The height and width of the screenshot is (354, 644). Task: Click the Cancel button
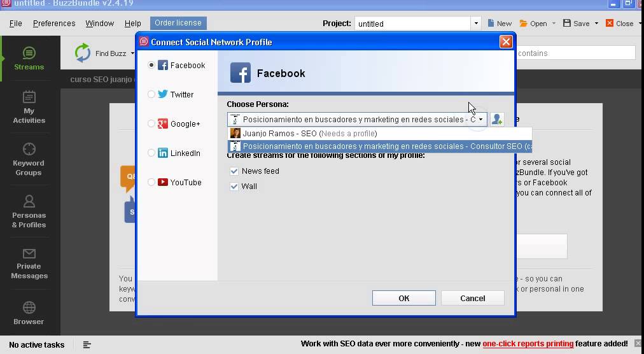472,298
